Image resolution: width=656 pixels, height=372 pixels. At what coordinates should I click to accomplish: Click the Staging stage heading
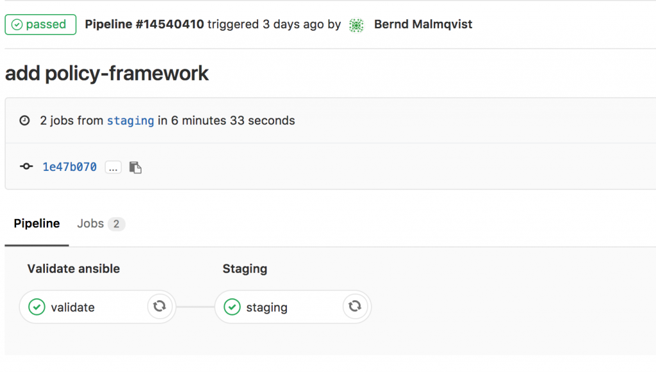coord(245,269)
